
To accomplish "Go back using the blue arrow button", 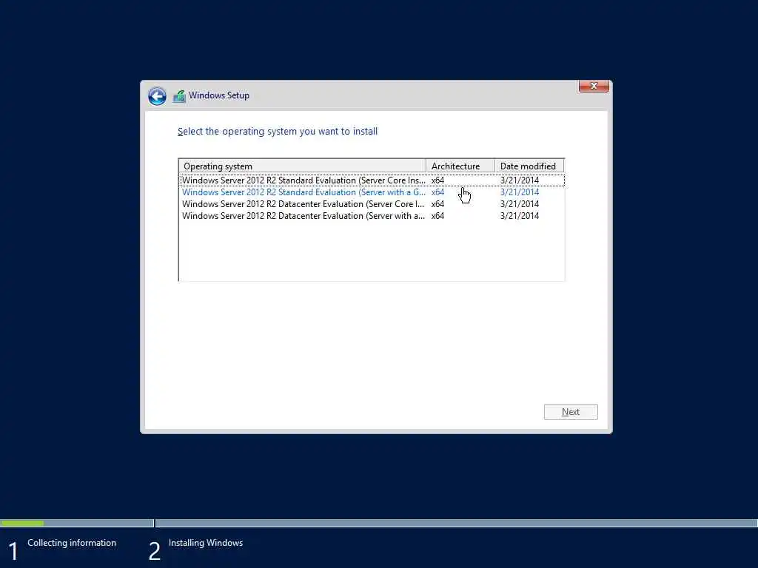I will [x=157, y=95].
